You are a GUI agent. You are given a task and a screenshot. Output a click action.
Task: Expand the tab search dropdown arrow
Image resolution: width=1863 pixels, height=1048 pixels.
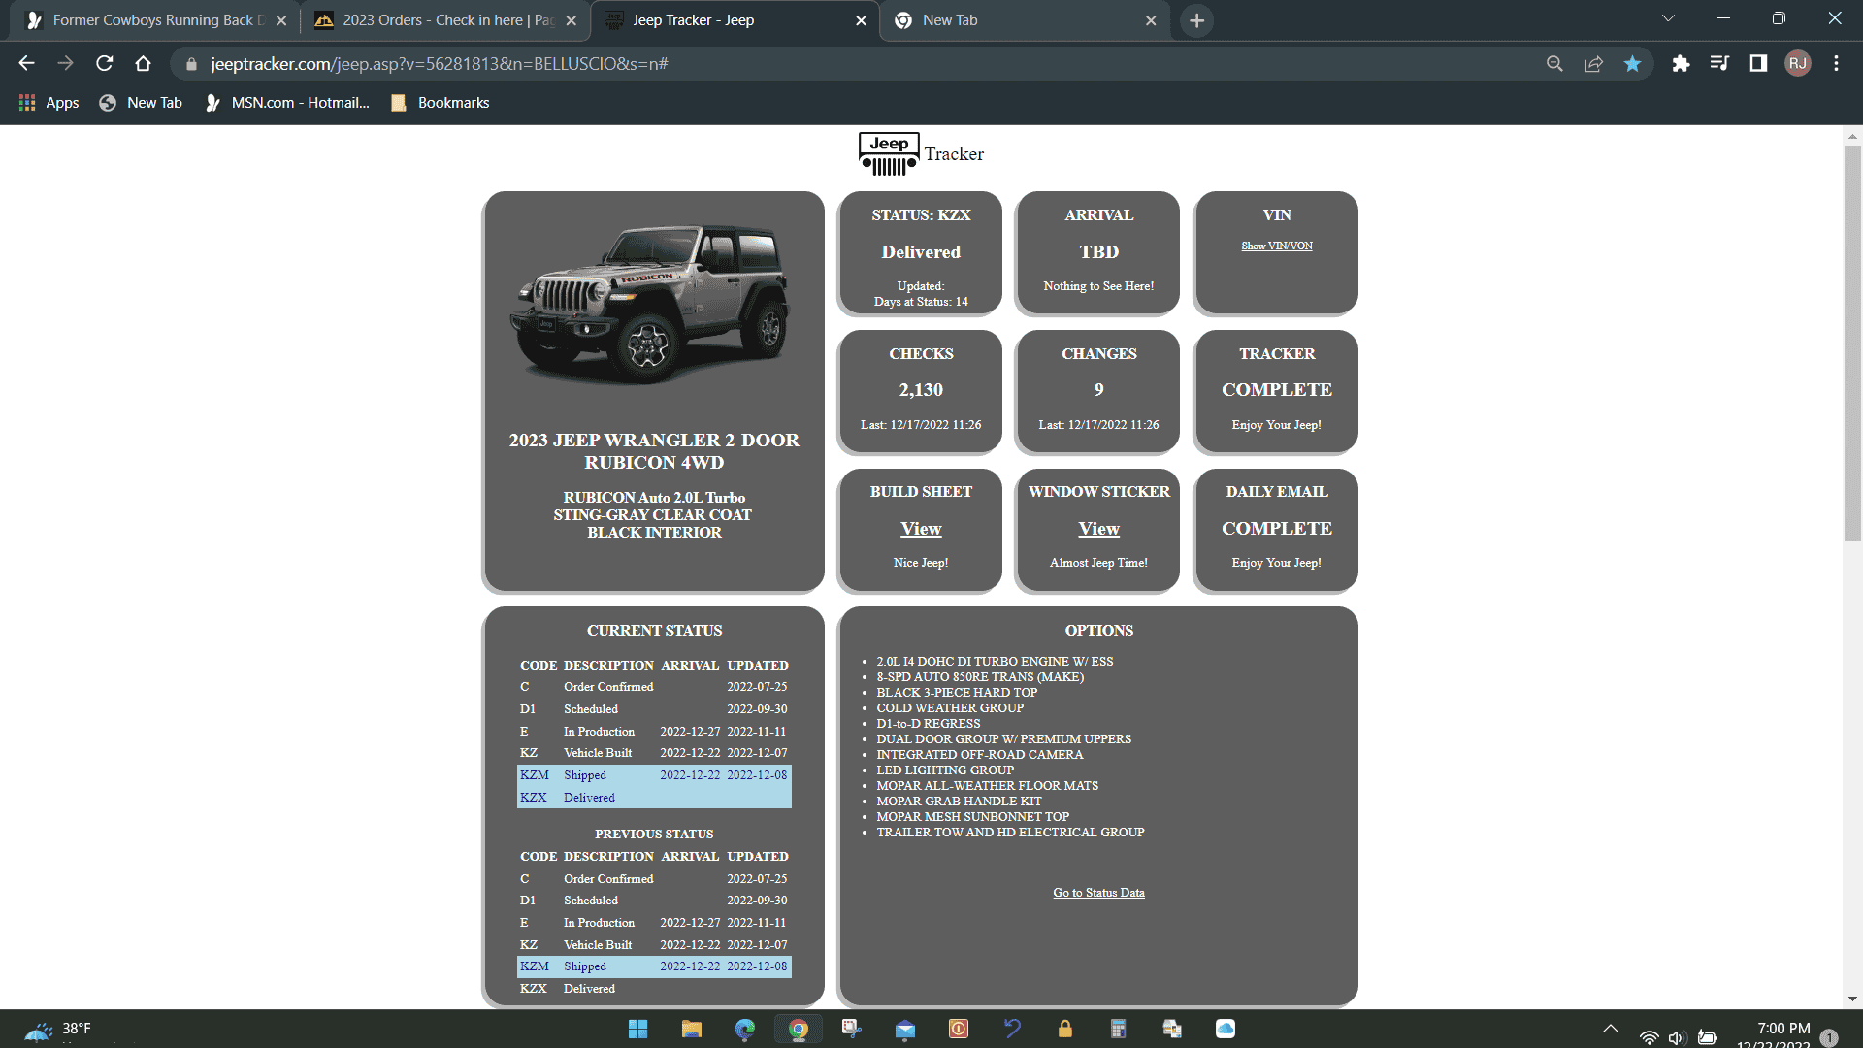tap(1668, 18)
